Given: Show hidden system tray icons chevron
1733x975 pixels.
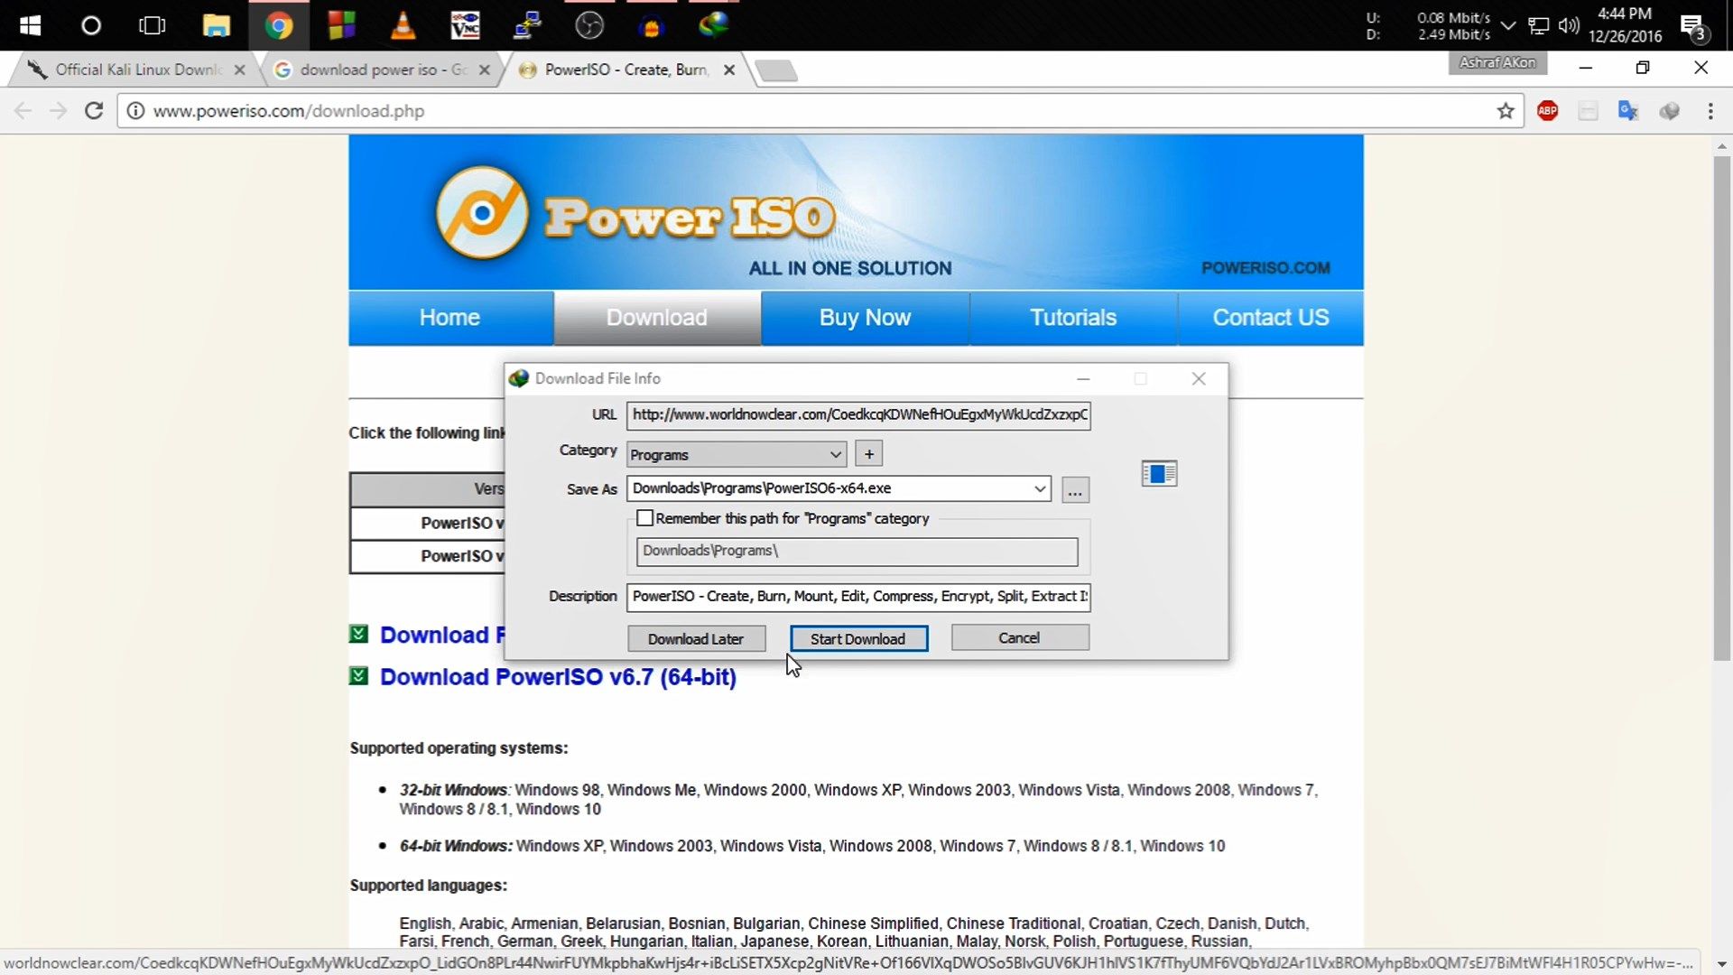Looking at the screenshot, I should tap(1507, 25).
